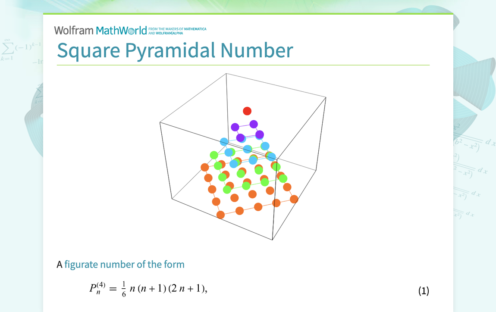Screen dimensions: 496x312
Task: Select the MathWorld brand name
Action: coord(121,30)
